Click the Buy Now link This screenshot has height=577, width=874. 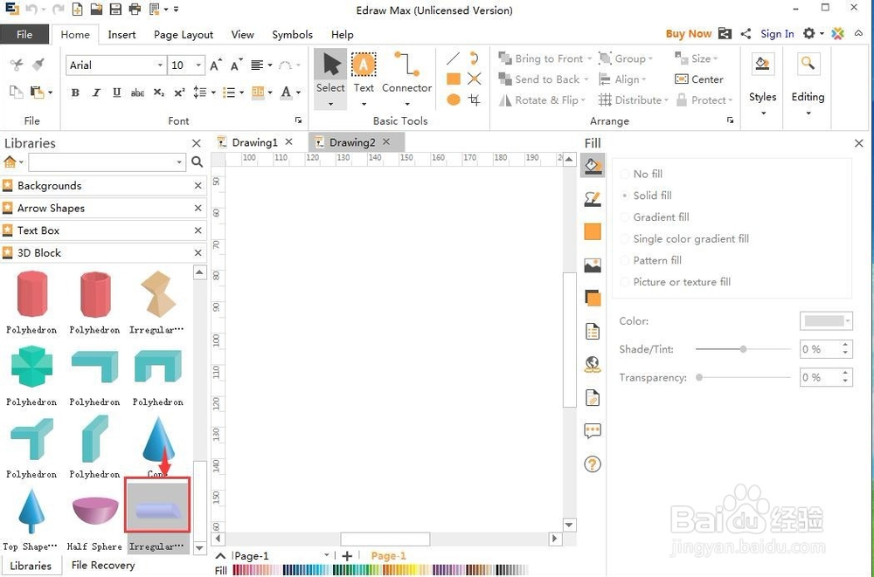(x=689, y=34)
